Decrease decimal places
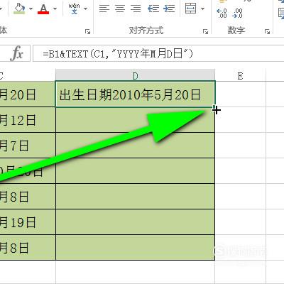 (x=237, y=13)
